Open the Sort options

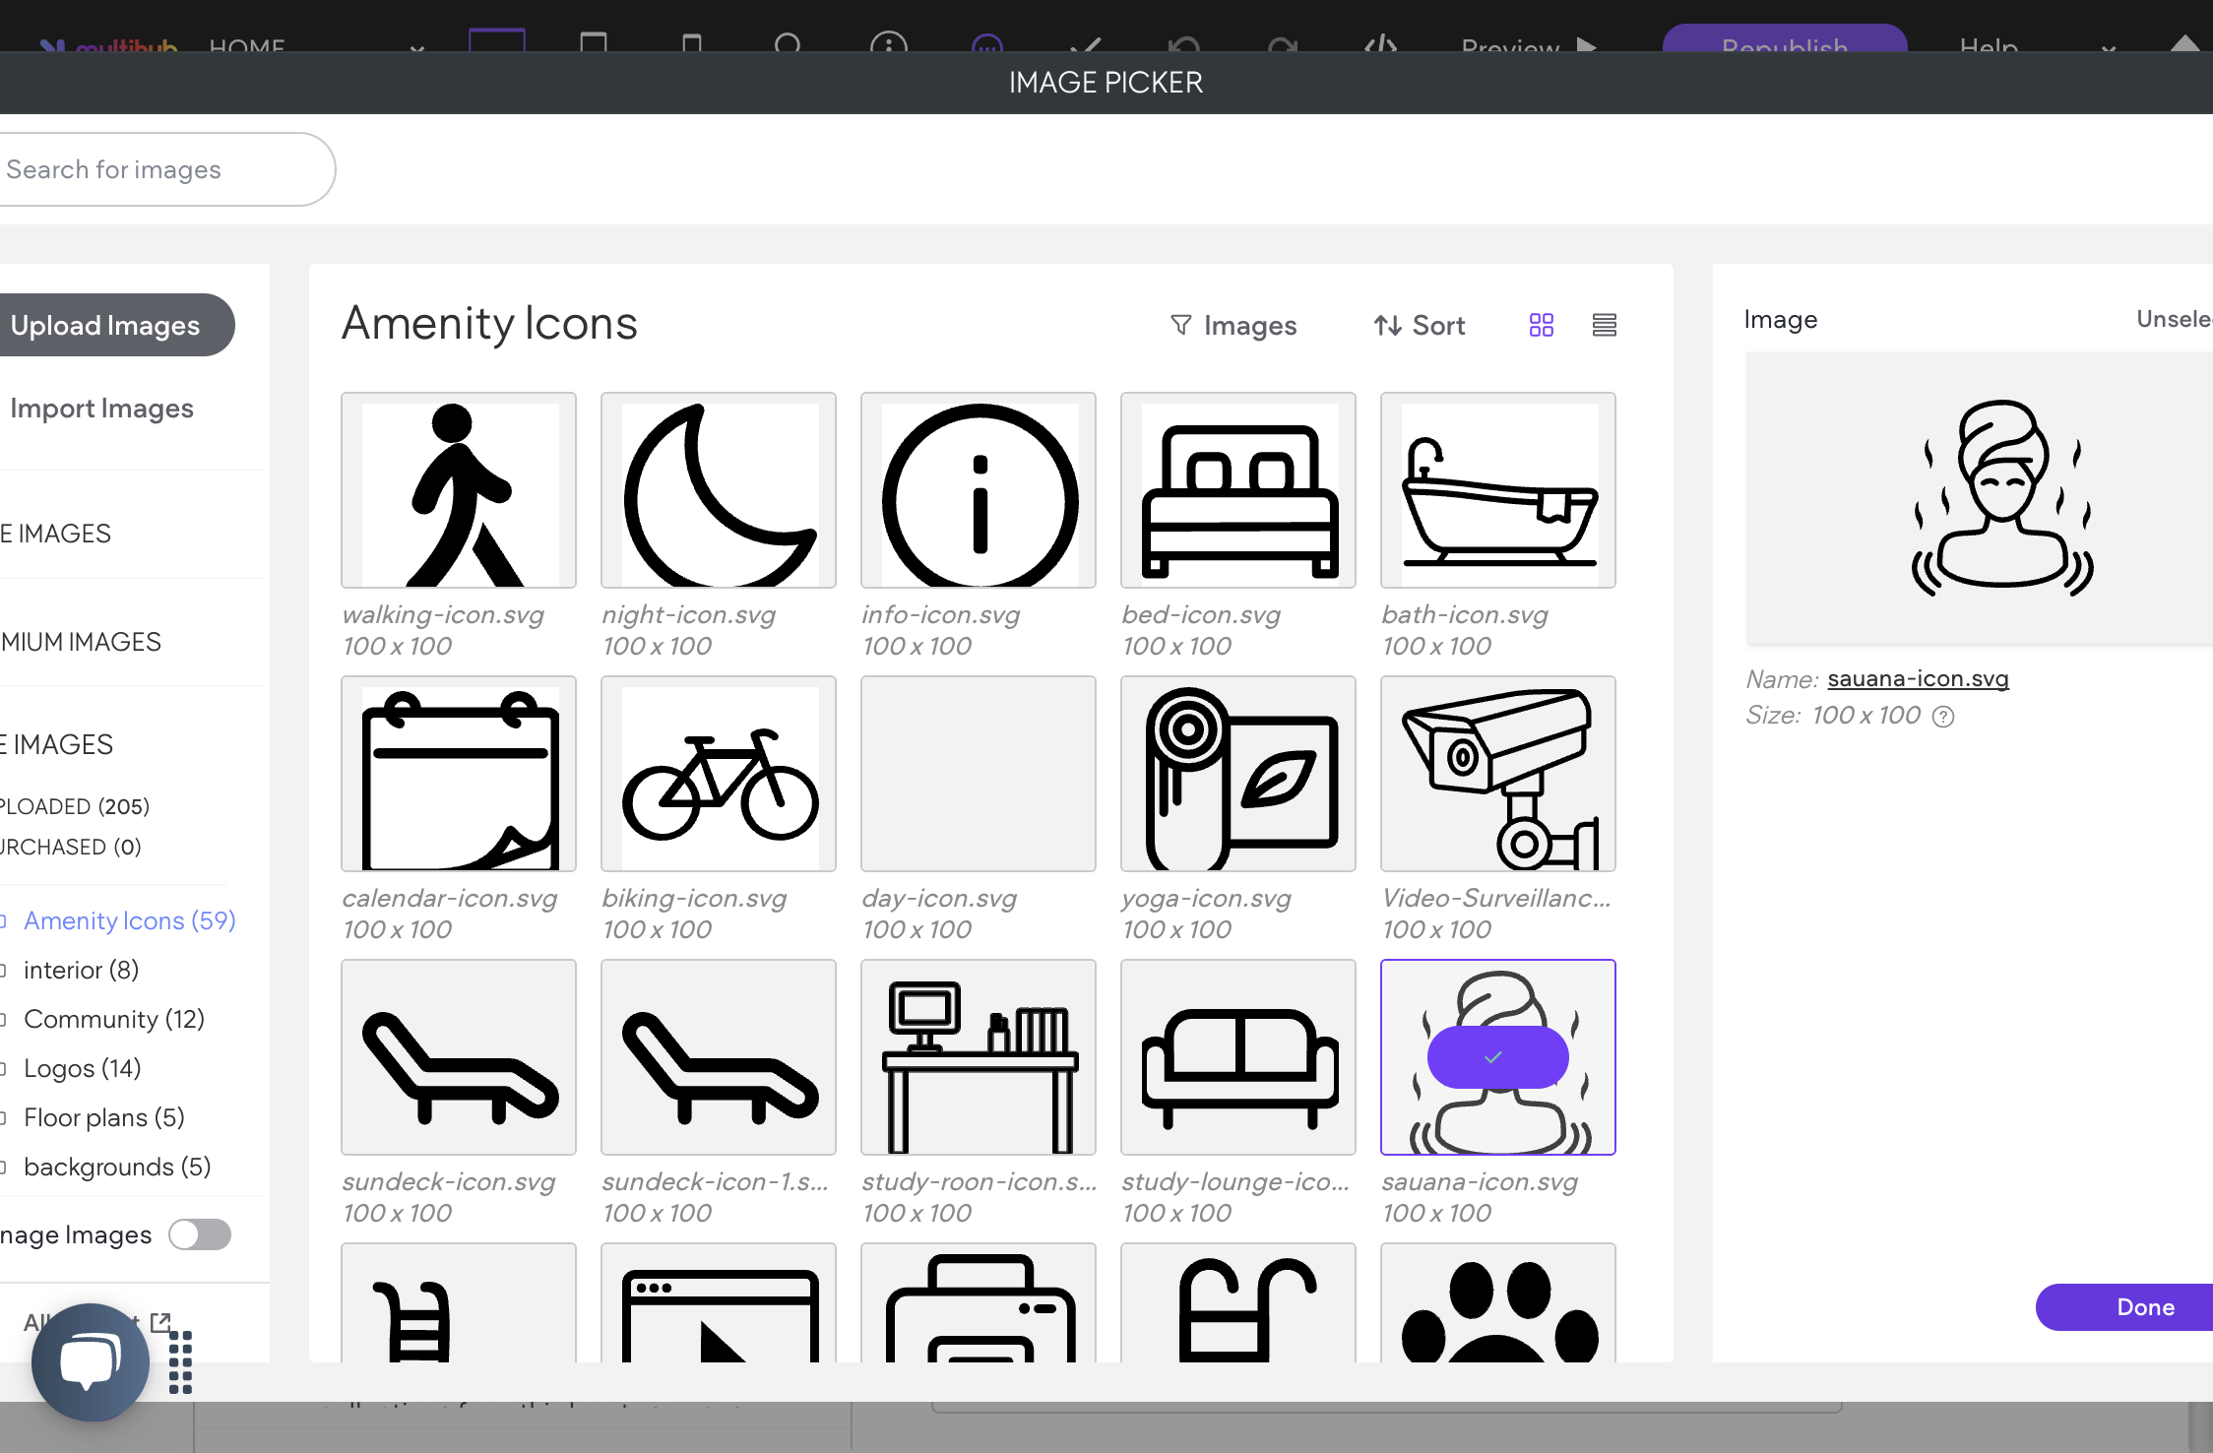tap(1420, 325)
